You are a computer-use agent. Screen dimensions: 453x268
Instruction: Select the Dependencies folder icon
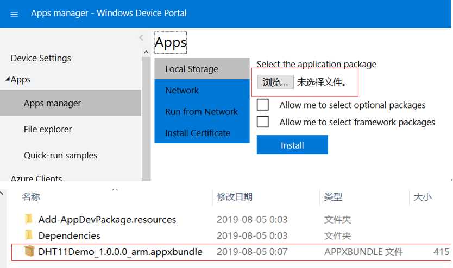[29, 235]
